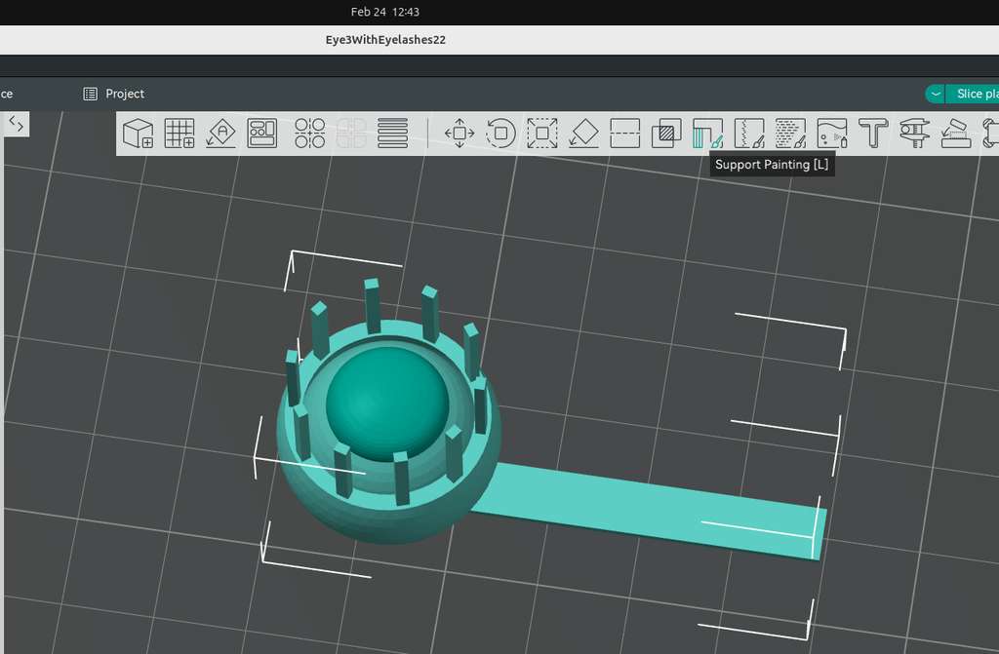Open the Measure caliper tool
This screenshot has height=654, width=999.
point(915,134)
